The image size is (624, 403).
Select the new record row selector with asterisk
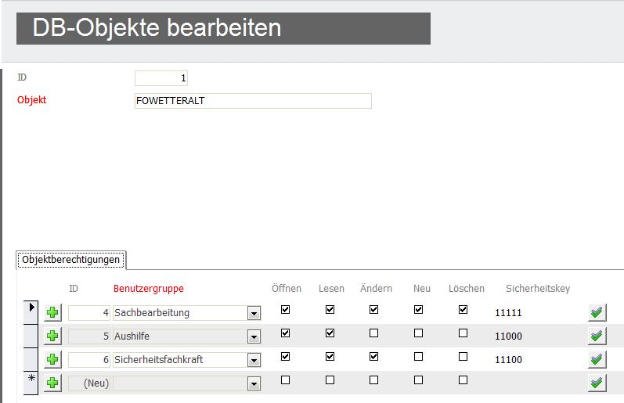31,383
